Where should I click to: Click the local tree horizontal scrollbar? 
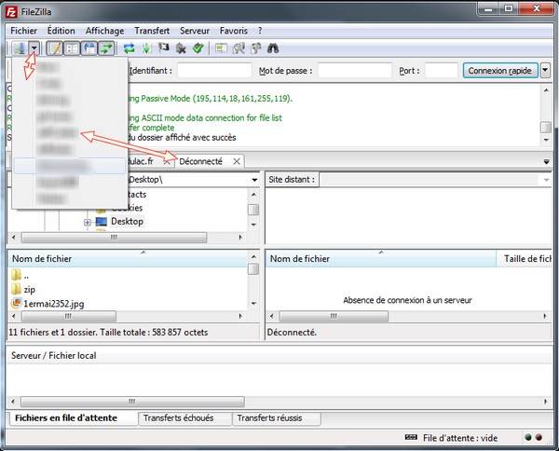pyautogui.click(x=114, y=238)
